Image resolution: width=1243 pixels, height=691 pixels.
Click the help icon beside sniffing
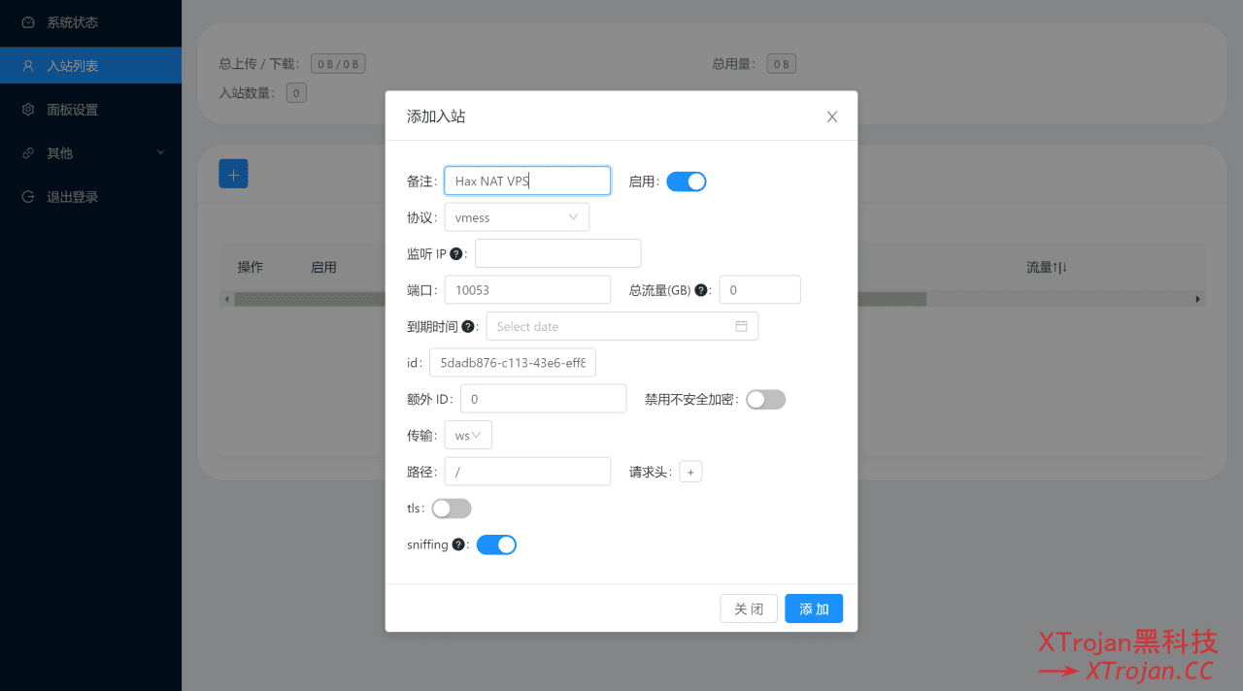pos(457,543)
